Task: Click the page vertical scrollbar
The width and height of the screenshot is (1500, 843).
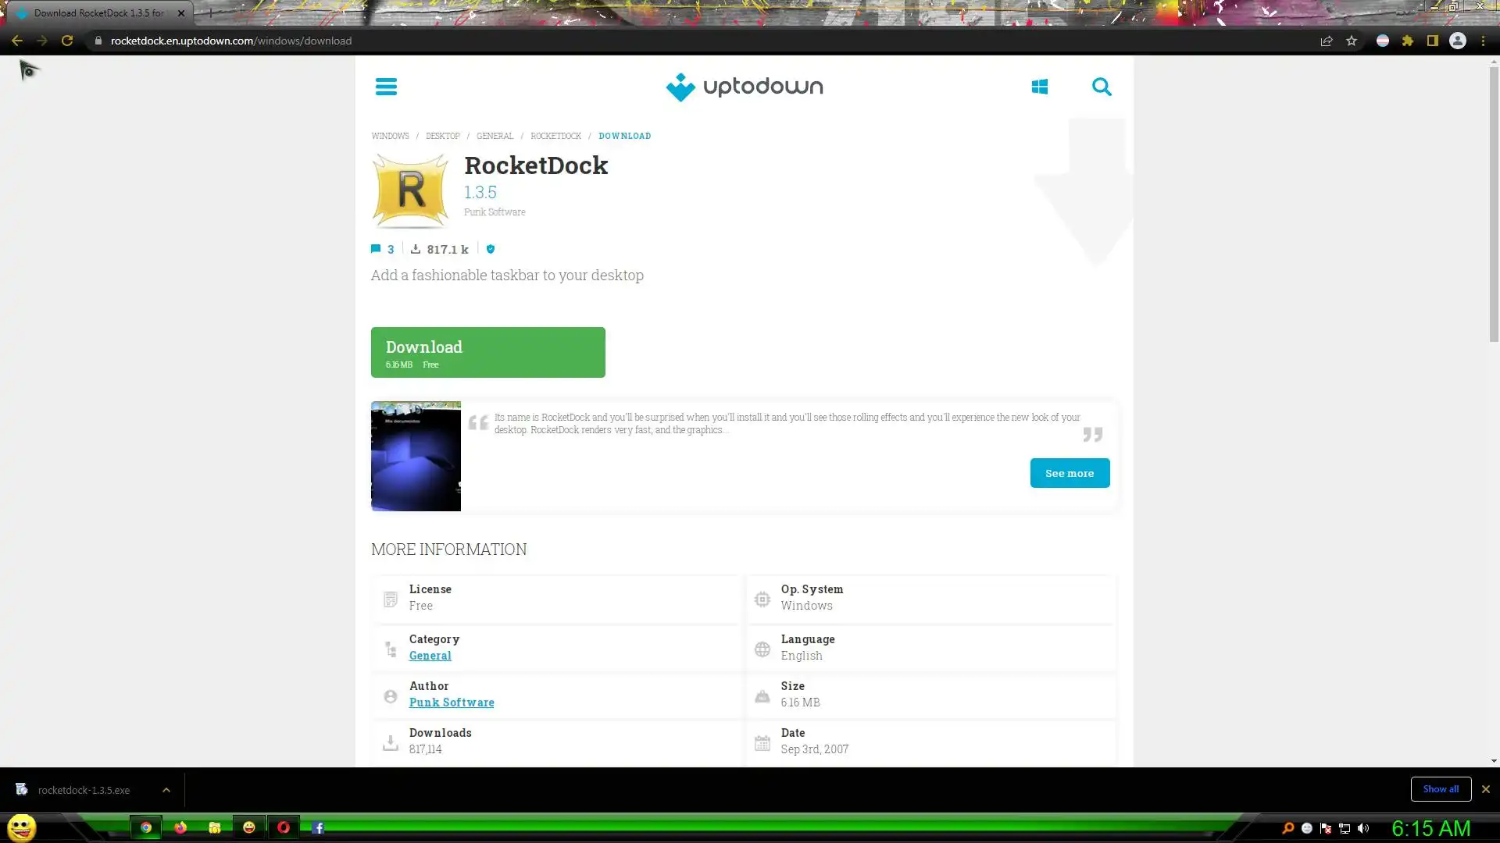Action: coord(1494,203)
